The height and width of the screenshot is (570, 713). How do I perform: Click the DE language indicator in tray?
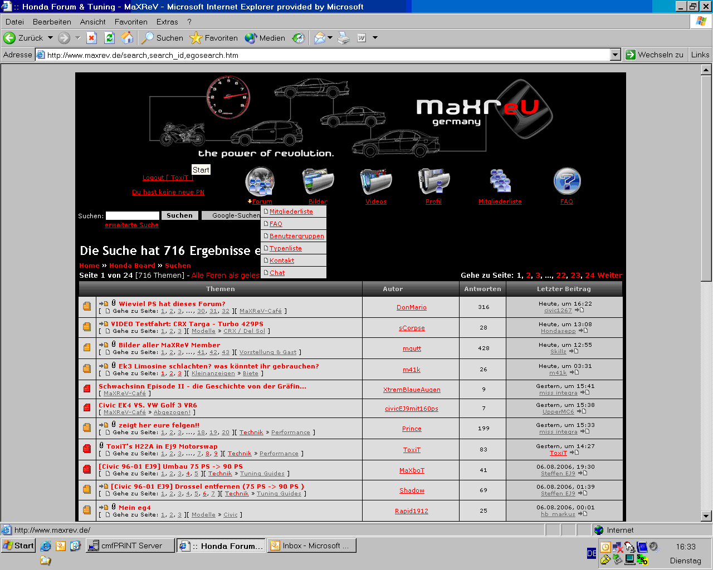(x=592, y=553)
